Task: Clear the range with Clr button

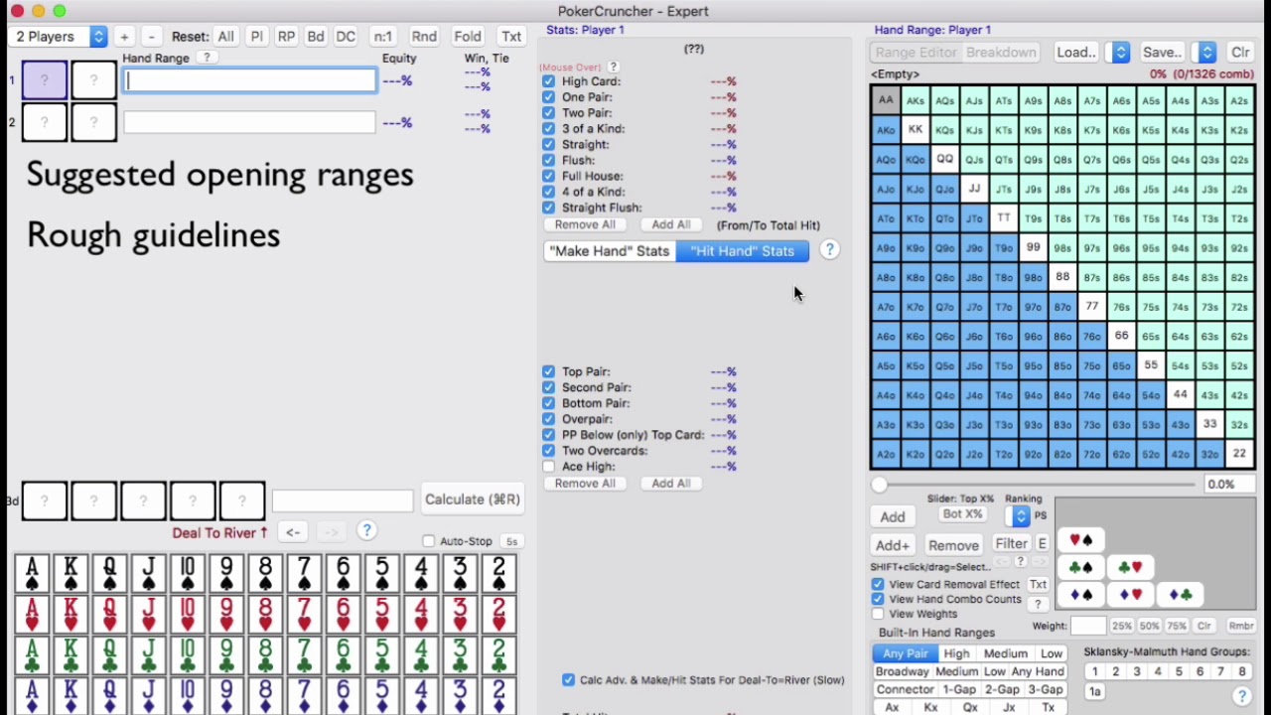Action: (1240, 53)
